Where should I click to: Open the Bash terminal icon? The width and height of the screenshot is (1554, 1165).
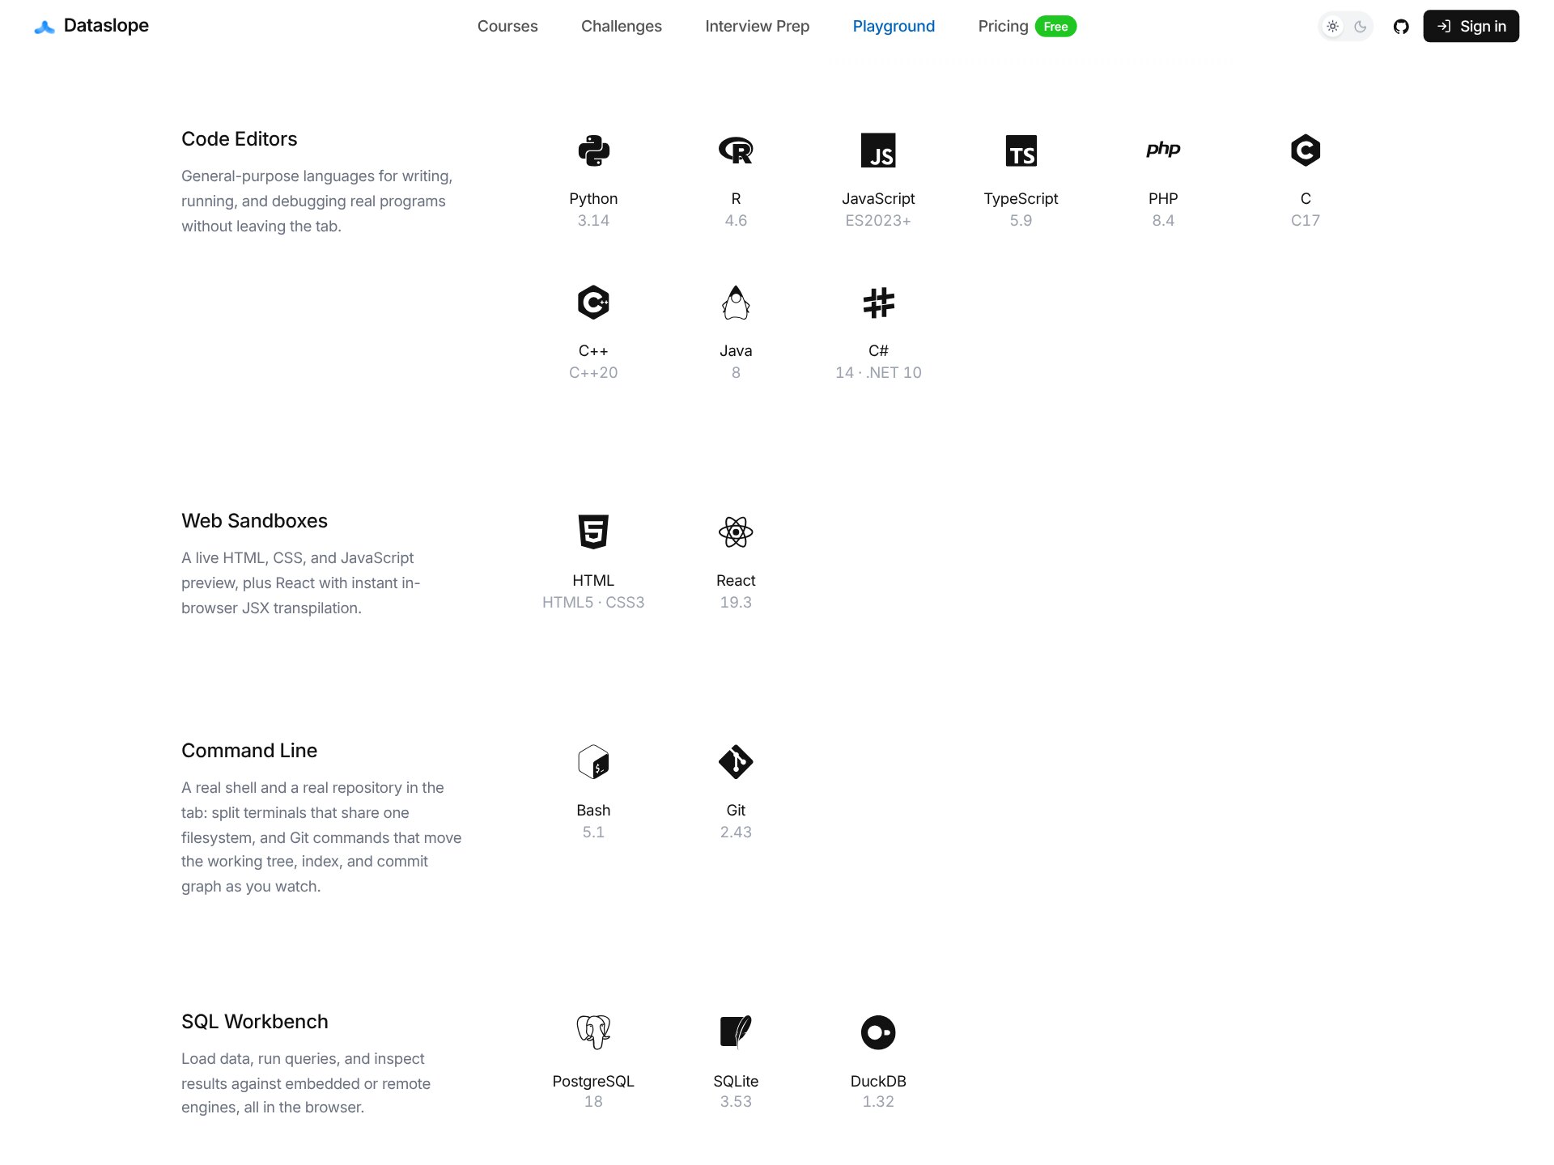click(x=593, y=762)
